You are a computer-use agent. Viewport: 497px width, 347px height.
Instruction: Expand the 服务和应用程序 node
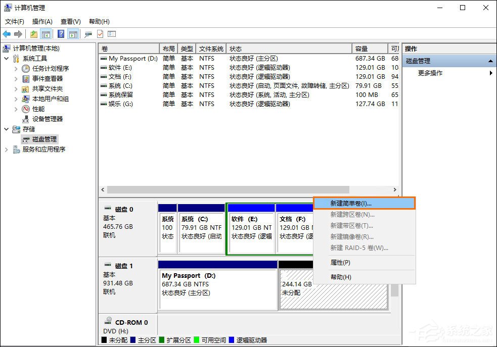tap(7, 150)
